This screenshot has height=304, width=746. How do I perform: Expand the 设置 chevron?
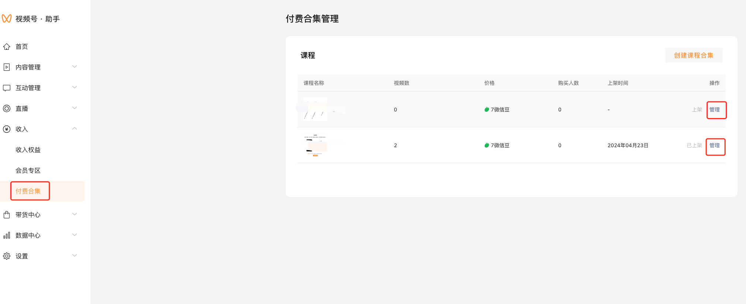point(75,256)
